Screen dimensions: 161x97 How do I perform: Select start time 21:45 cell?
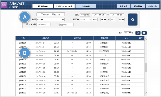(x=56, y=51)
